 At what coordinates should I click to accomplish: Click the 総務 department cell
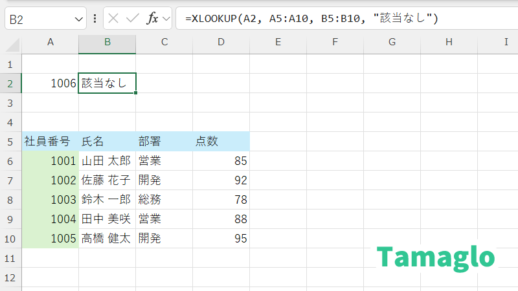coord(164,200)
